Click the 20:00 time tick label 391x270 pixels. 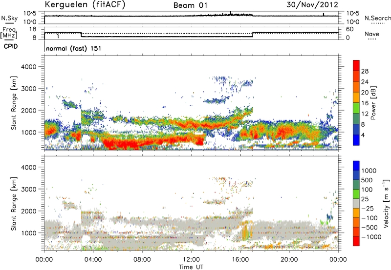coord(289,260)
